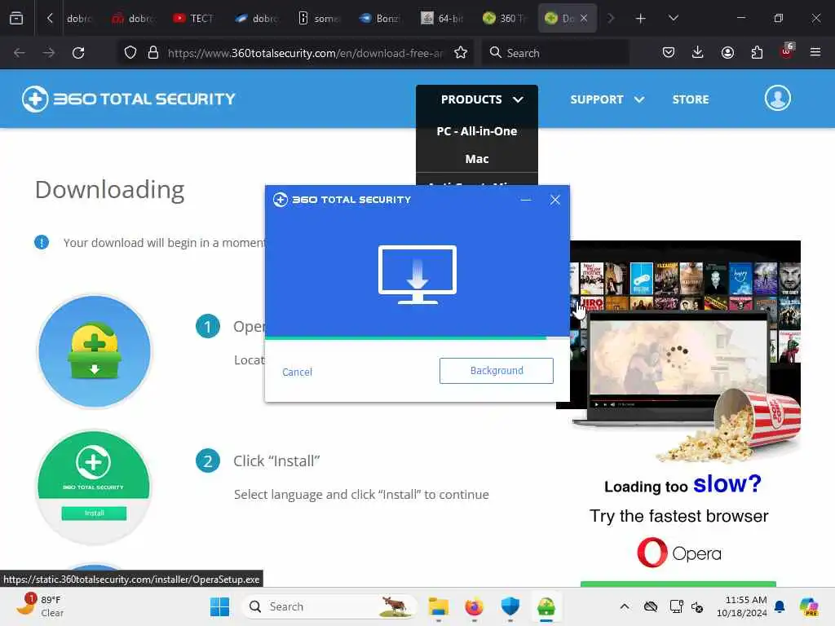
Task: Open the Windows Start menu
Action: 219,606
